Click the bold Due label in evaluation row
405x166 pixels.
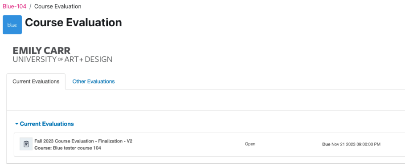(x=326, y=144)
